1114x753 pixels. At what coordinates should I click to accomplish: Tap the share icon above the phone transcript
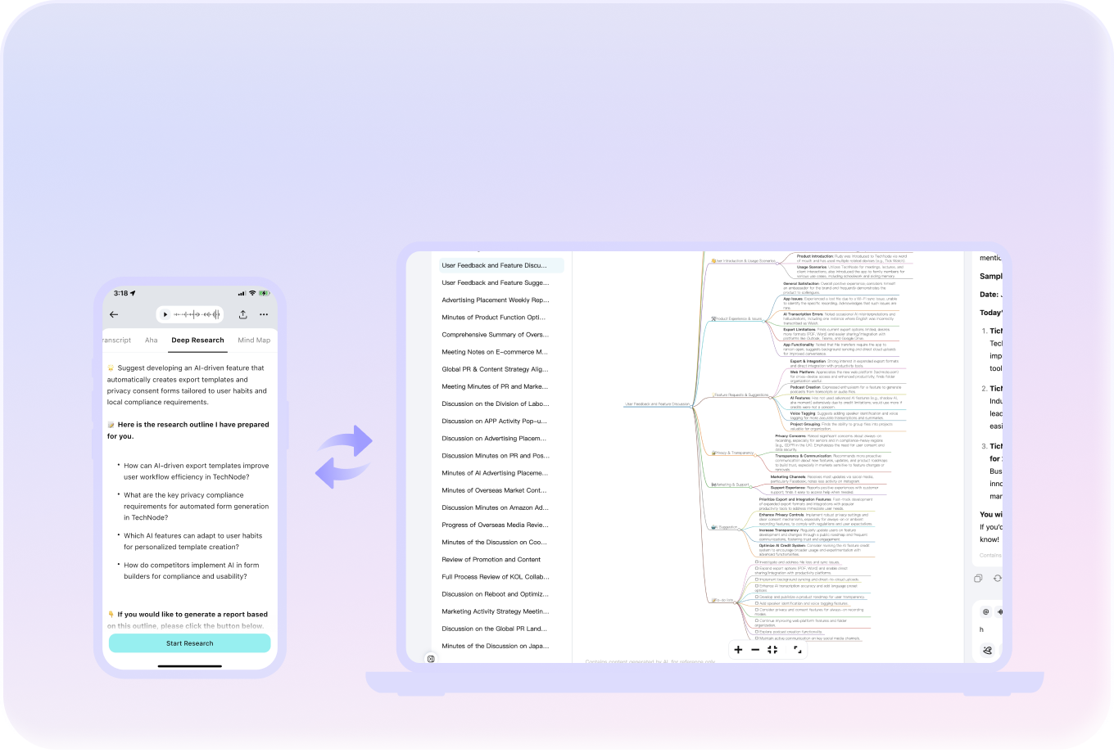click(x=242, y=314)
